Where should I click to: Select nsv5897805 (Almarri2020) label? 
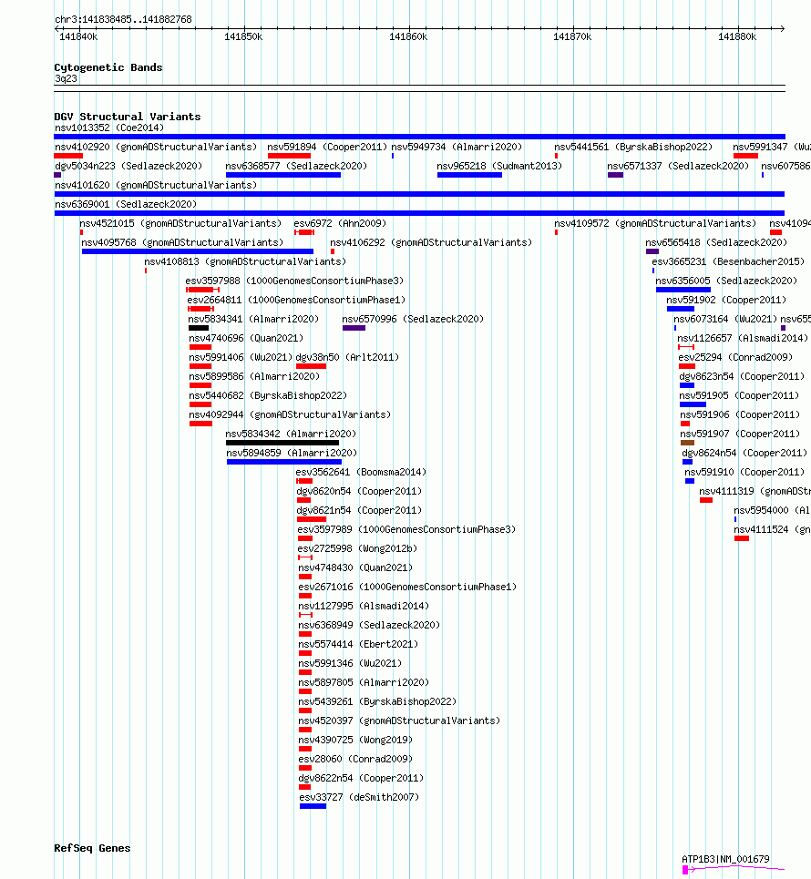364,682
